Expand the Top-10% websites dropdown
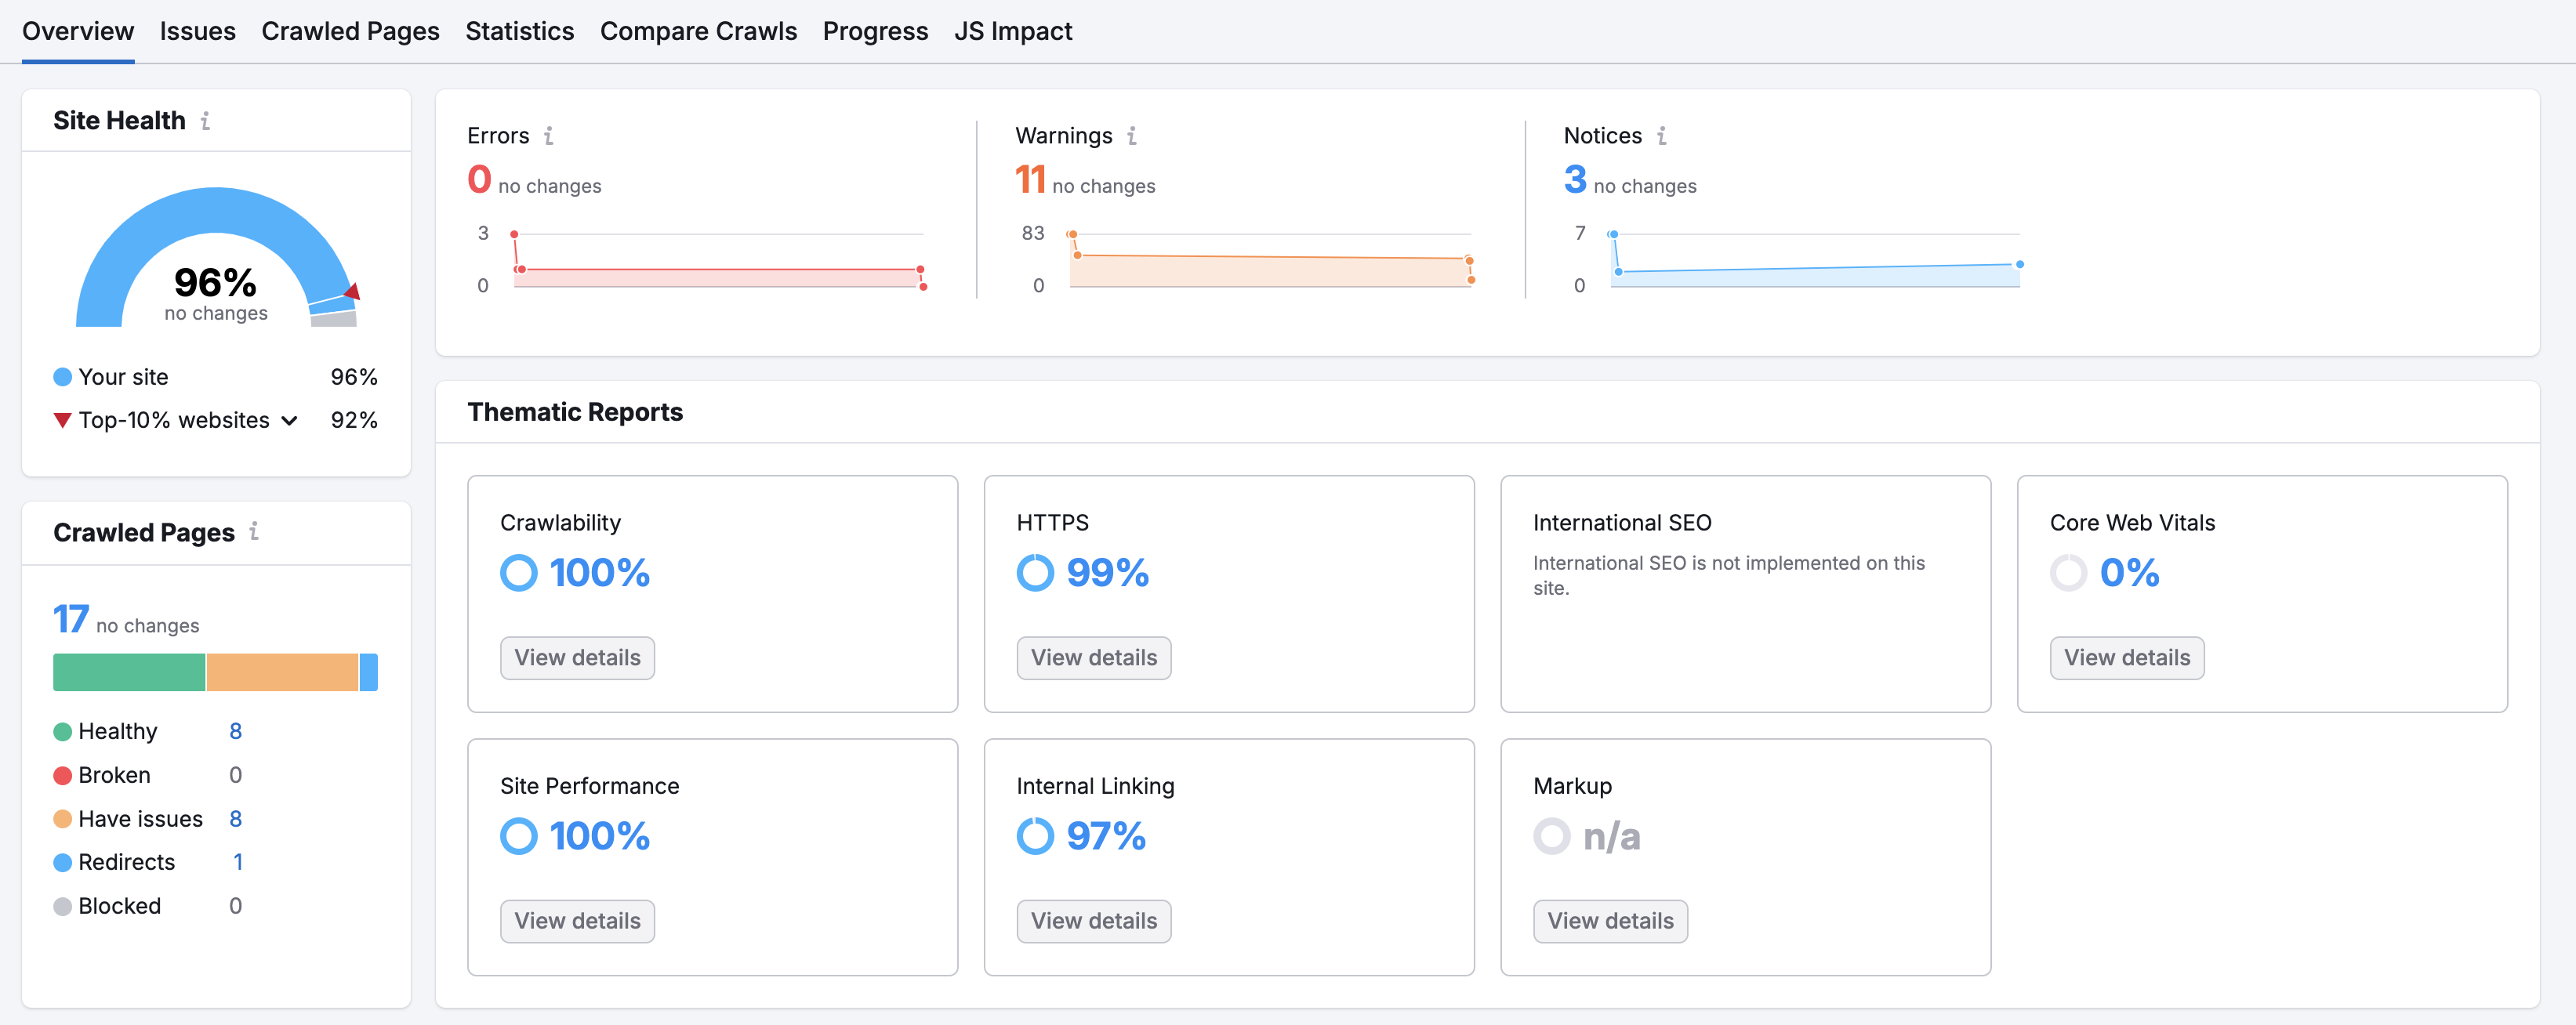2576x1025 pixels. [289, 421]
